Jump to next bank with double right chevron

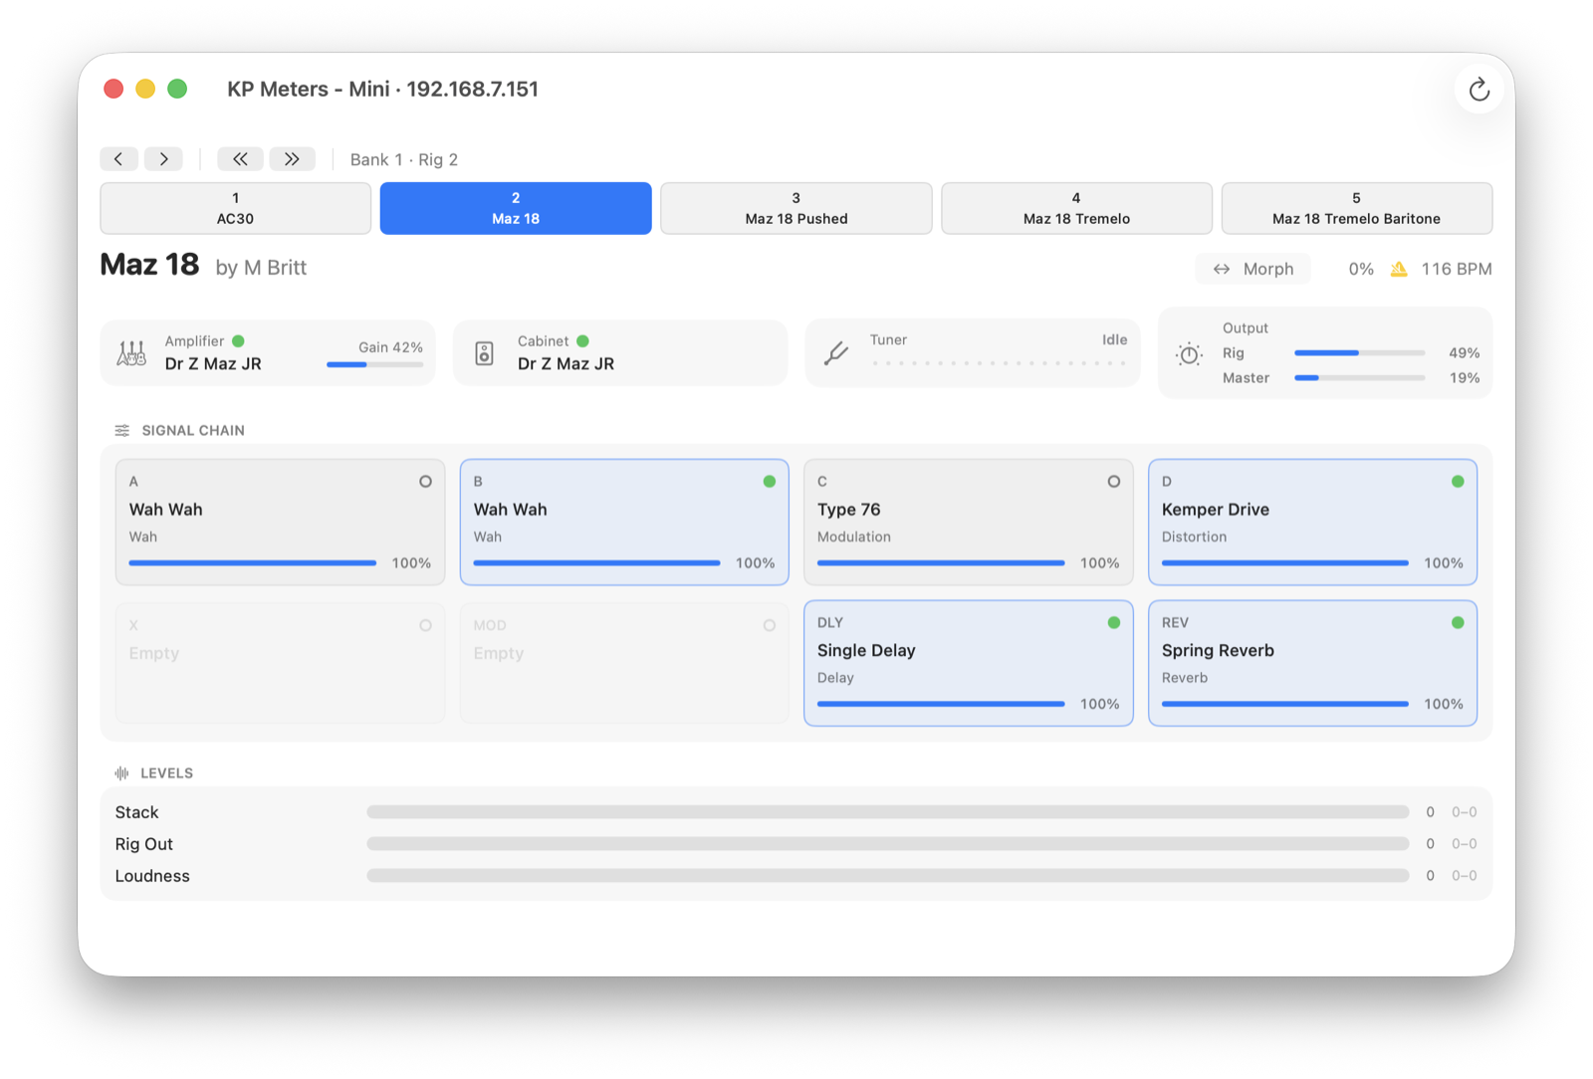(x=292, y=159)
